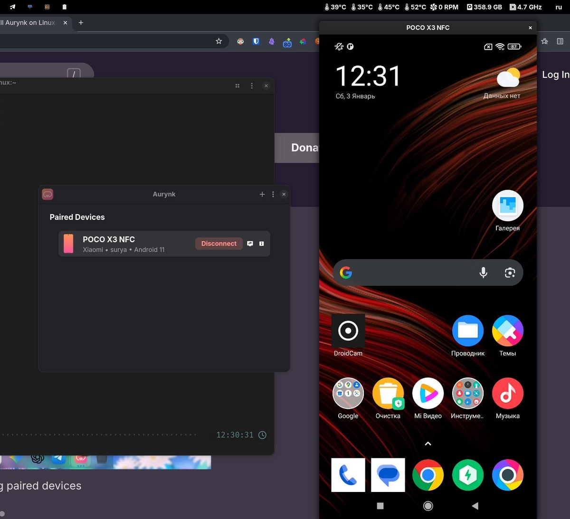
Task: Click the terminal grid layout icon
Action: [x=237, y=86]
